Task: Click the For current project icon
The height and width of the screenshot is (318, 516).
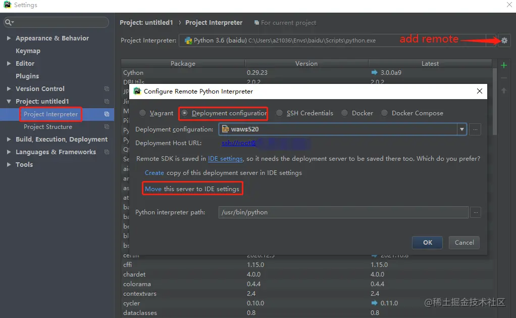Action: tap(256, 23)
